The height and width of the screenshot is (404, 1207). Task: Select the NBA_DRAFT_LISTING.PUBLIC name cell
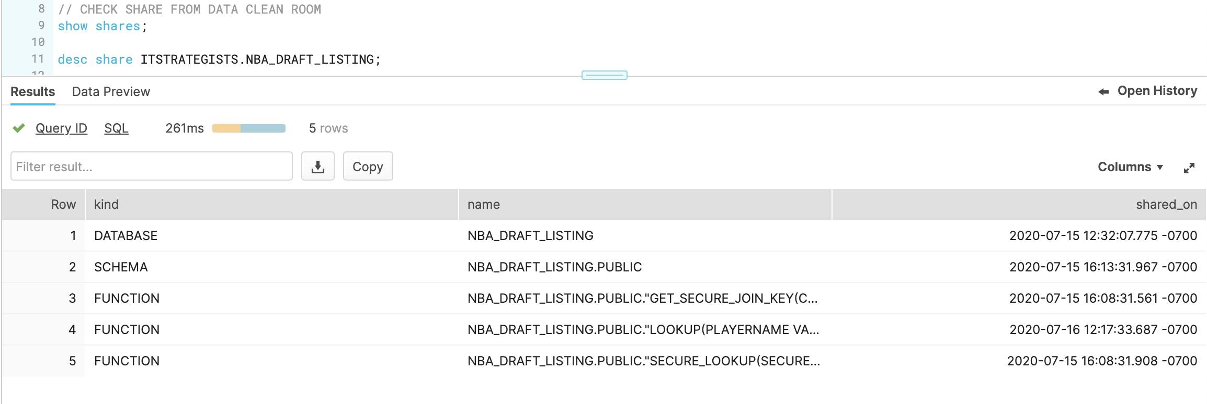645,267
